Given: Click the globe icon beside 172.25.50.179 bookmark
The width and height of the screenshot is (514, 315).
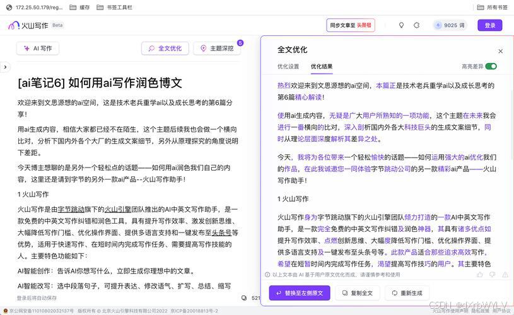Looking at the screenshot, I should pyautogui.click(x=9, y=7).
